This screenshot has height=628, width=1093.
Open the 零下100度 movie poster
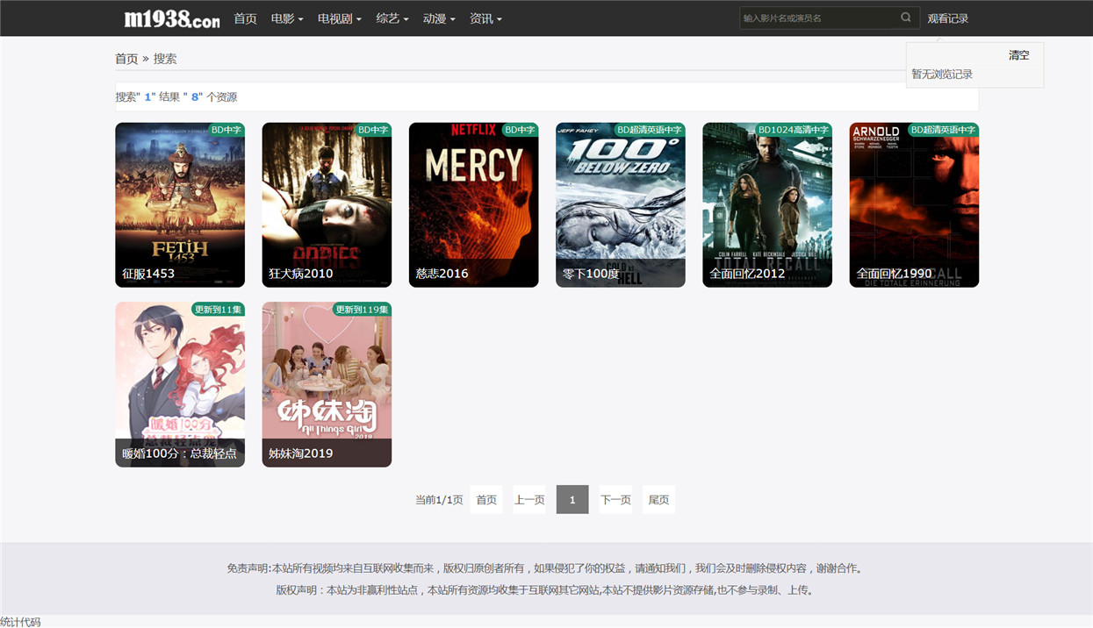click(x=620, y=204)
